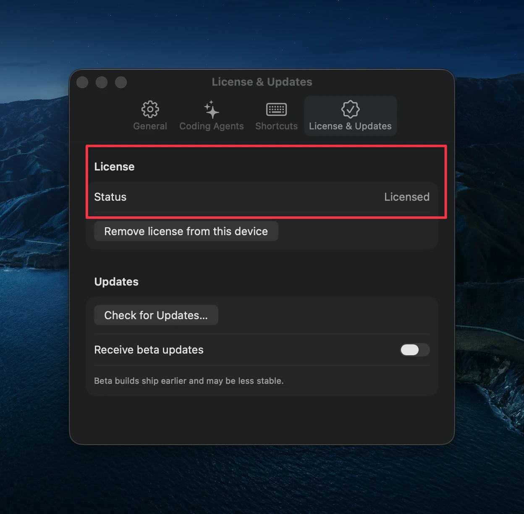Click Remove license from this device
Screen dimensions: 524x514
pyautogui.click(x=186, y=231)
